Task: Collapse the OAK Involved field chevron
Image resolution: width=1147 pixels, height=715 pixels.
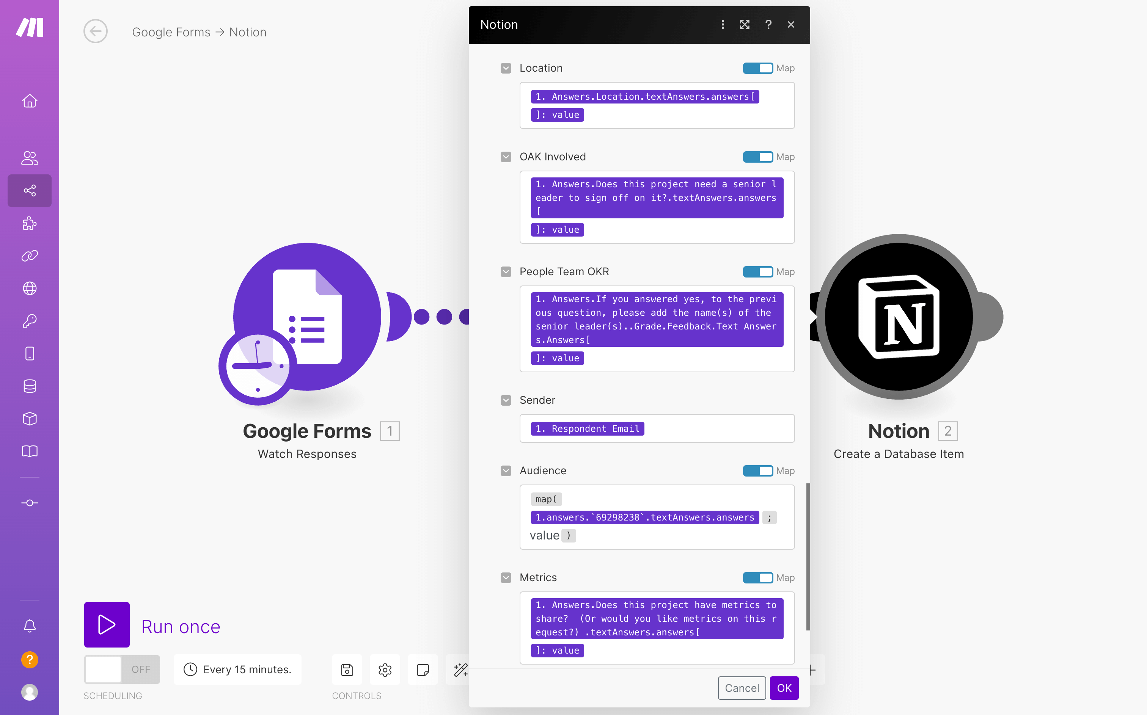Action: coord(506,157)
